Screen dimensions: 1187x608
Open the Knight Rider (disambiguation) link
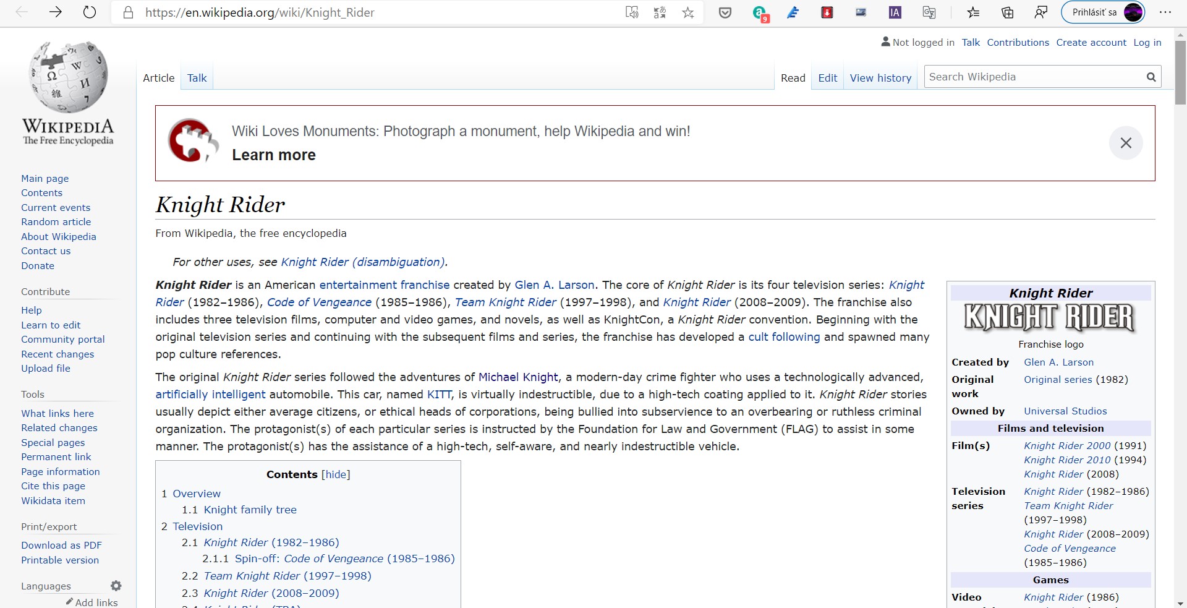[363, 262]
